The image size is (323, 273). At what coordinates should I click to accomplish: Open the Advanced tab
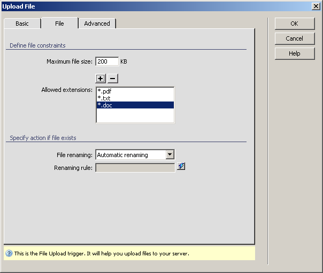[x=97, y=24]
